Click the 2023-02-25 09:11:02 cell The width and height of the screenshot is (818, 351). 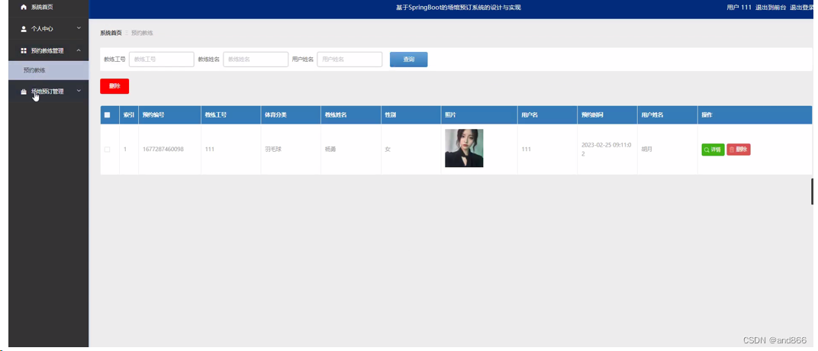coord(607,149)
